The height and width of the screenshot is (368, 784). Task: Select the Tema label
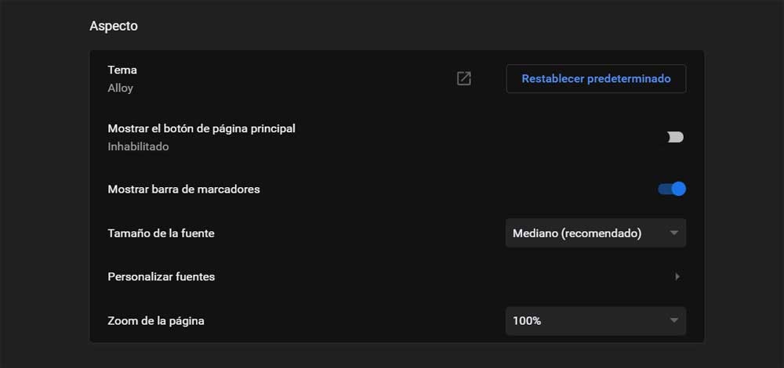pos(122,70)
